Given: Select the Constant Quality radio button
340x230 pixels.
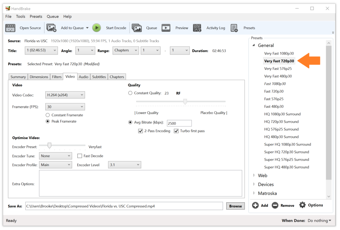Looking at the screenshot, I should click(x=130, y=93).
